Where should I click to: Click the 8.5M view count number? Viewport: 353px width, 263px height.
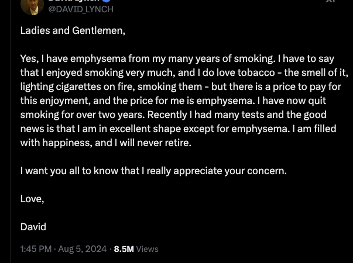click(x=124, y=249)
